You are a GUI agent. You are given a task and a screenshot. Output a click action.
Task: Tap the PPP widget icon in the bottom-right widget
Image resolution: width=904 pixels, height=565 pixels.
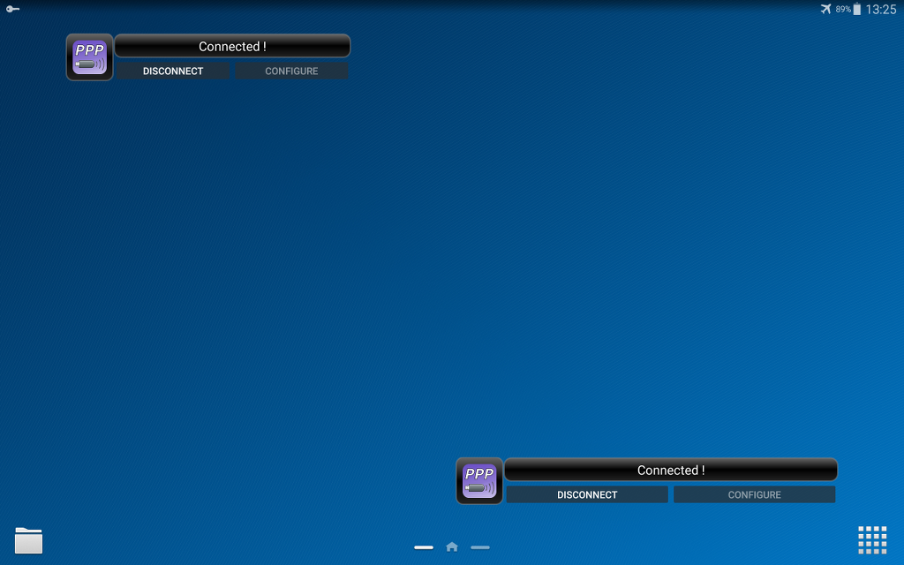pos(479,481)
